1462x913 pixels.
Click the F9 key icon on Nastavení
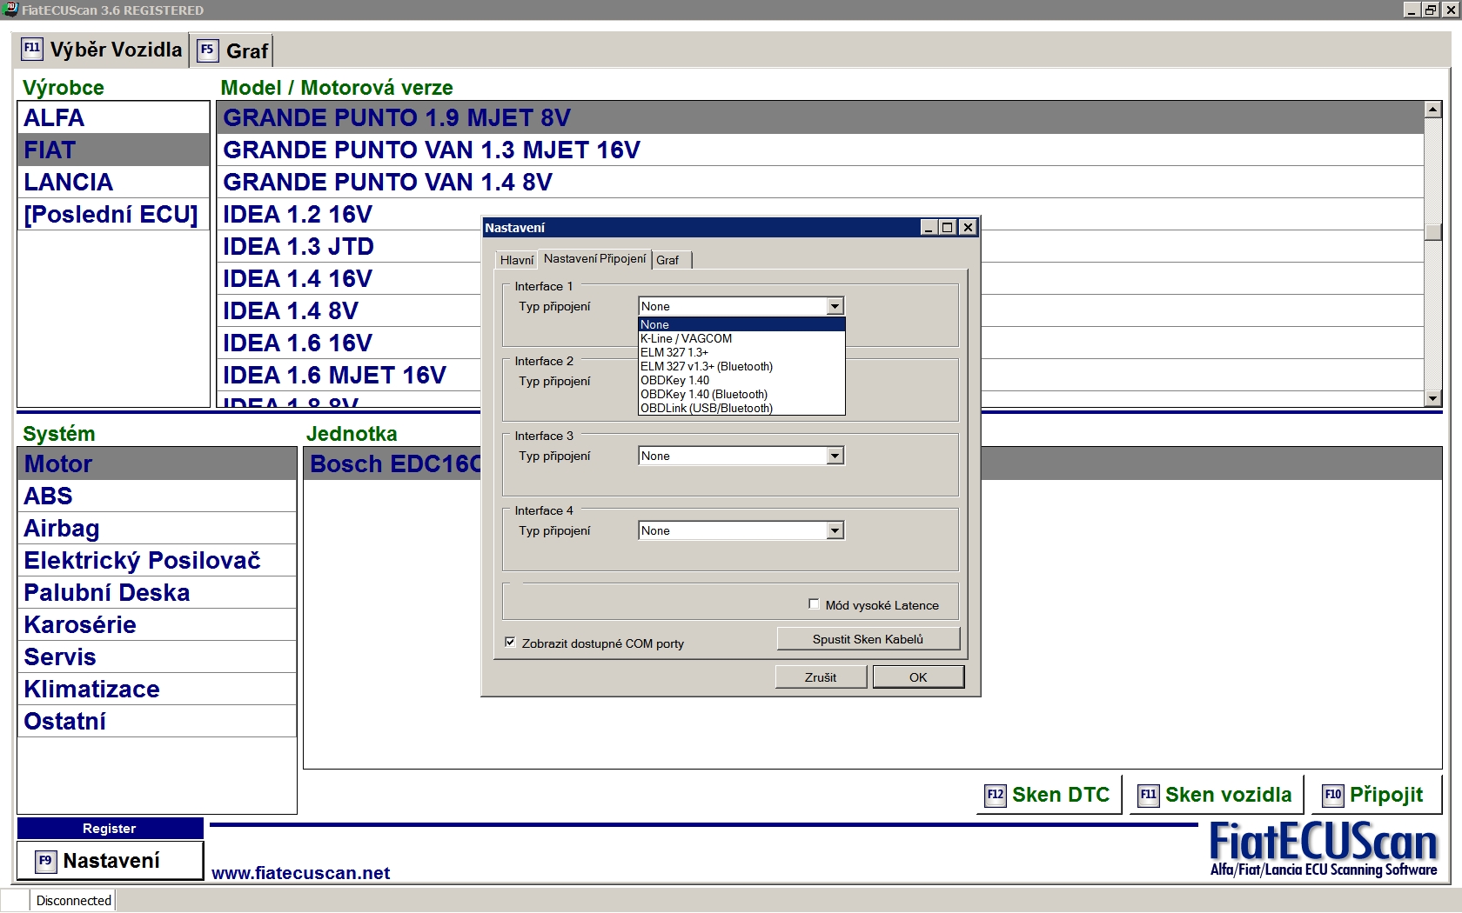point(45,861)
